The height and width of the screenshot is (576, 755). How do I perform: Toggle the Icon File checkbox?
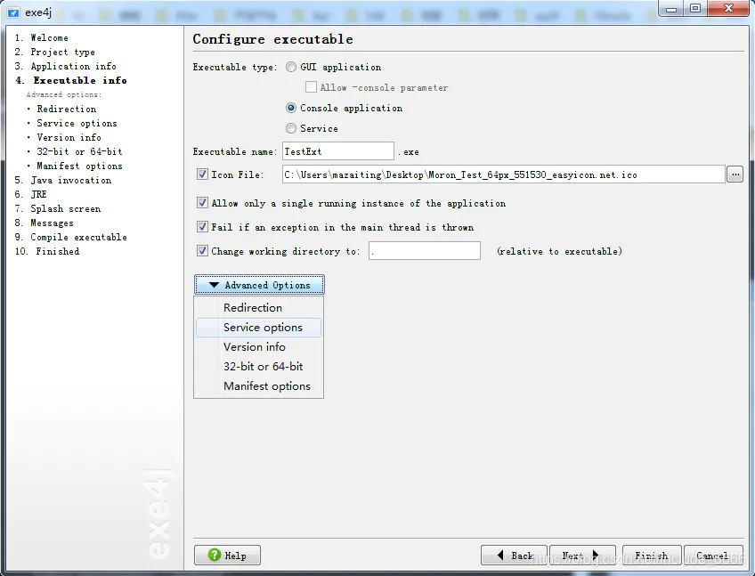[202, 174]
